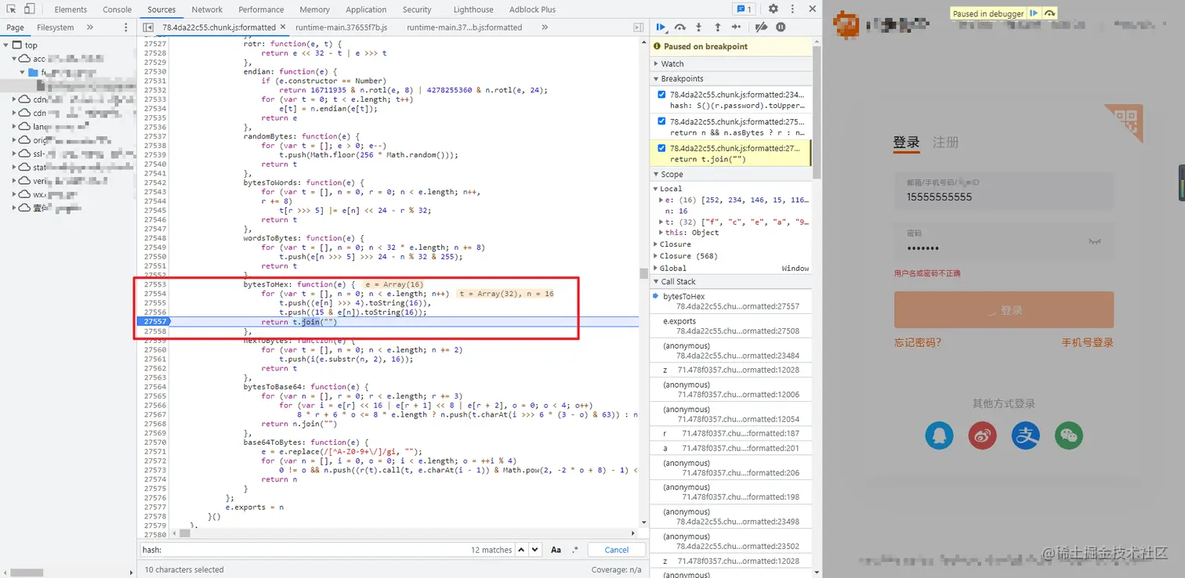
Task: Toggle the device toolbar icon
Action: [29, 9]
